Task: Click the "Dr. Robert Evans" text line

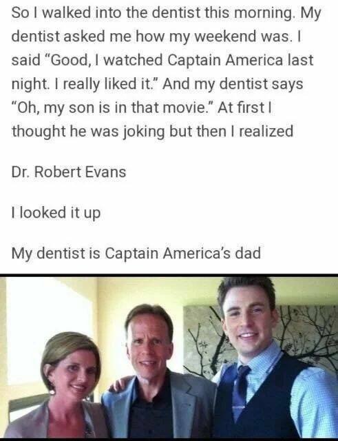Action: tap(69, 172)
